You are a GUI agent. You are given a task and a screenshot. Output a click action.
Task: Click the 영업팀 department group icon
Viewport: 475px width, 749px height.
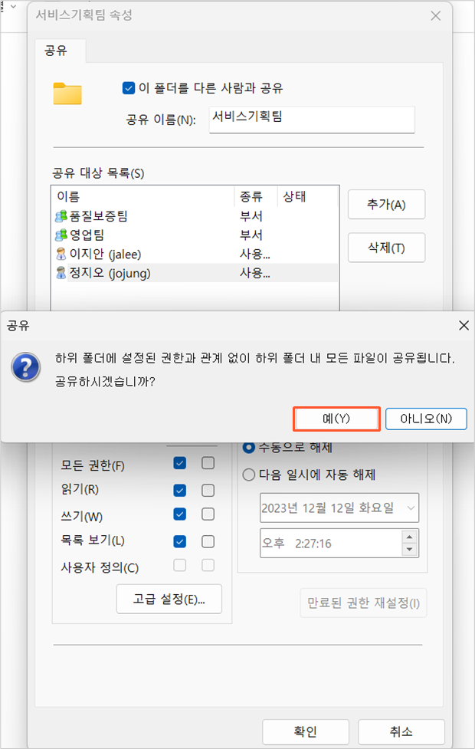coord(61,235)
